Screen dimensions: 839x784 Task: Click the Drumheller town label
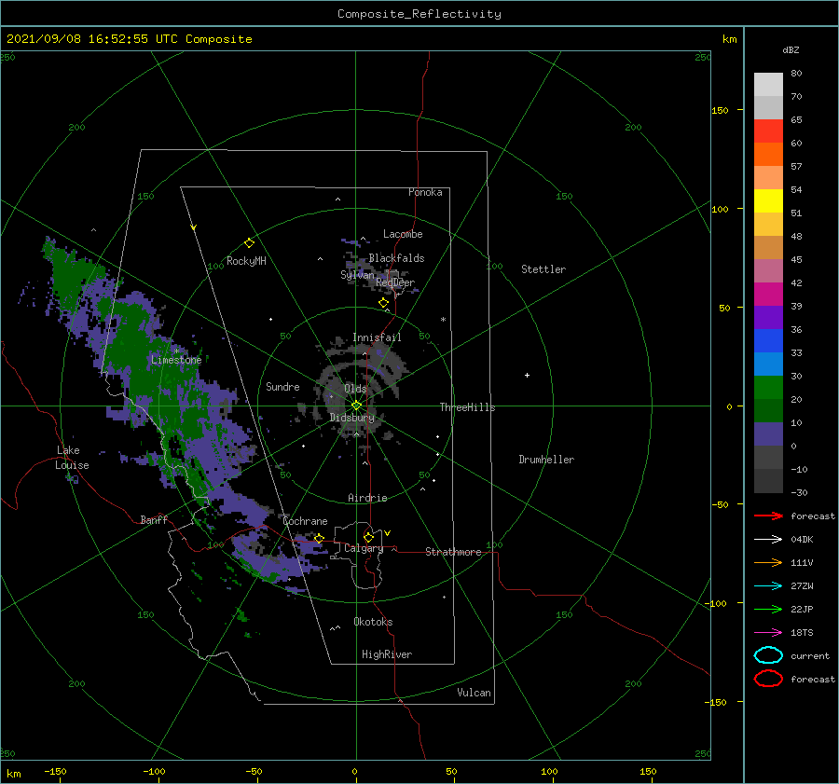[546, 460]
